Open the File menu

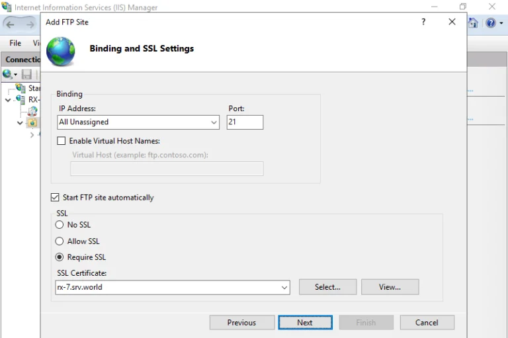15,43
